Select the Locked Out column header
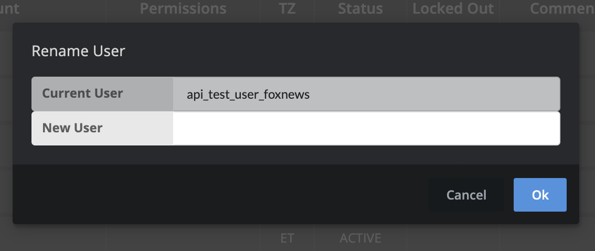The width and height of the screenshot is (595, 251). 453,8
